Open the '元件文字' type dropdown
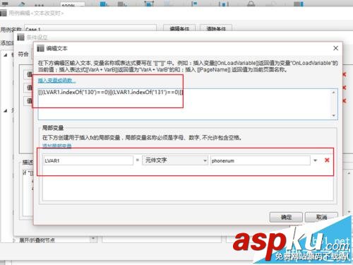Viewport: 353px width, 265px height. click(x=175, y=160)
